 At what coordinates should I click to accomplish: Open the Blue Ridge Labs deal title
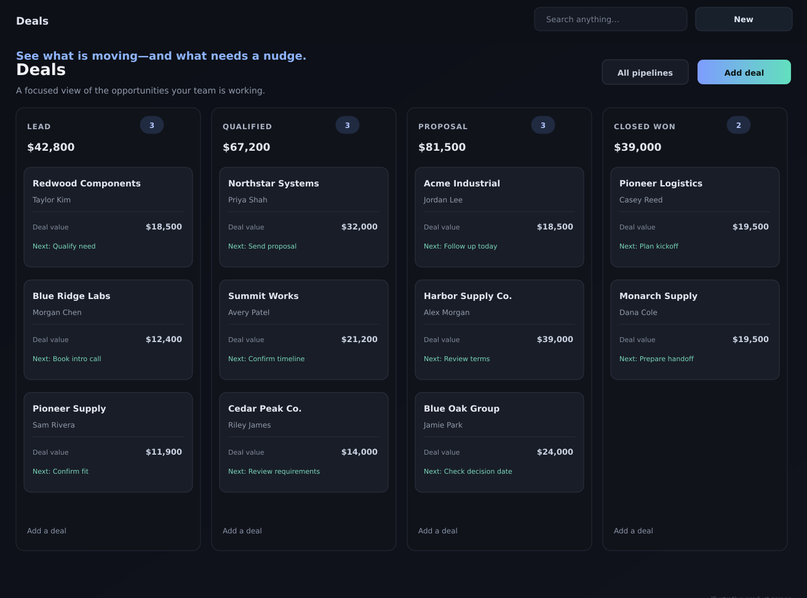(71, 296)
